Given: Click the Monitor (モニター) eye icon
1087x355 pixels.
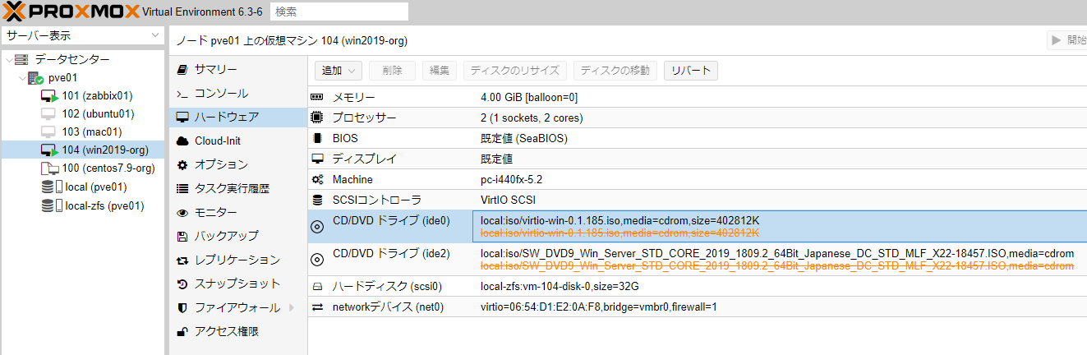Looking at the screenshot, I should (x=183, y=213).
